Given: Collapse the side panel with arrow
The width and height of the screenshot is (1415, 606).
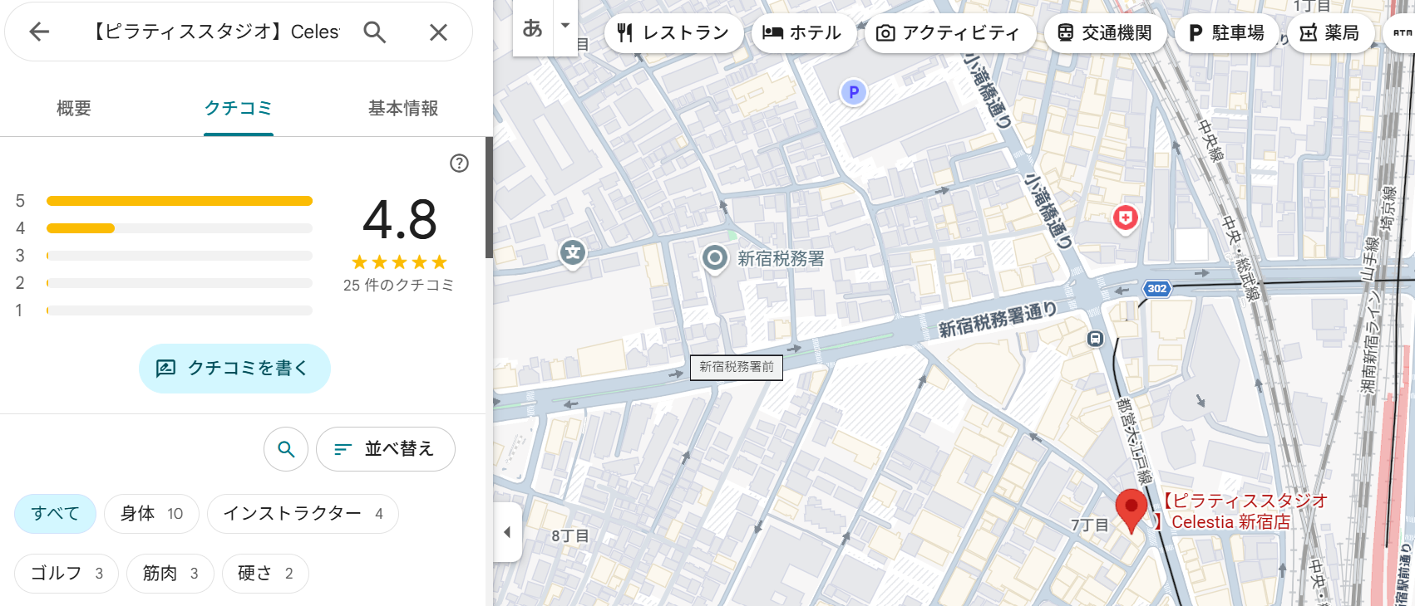Looking at the screenshot, I should click(507, 532).
